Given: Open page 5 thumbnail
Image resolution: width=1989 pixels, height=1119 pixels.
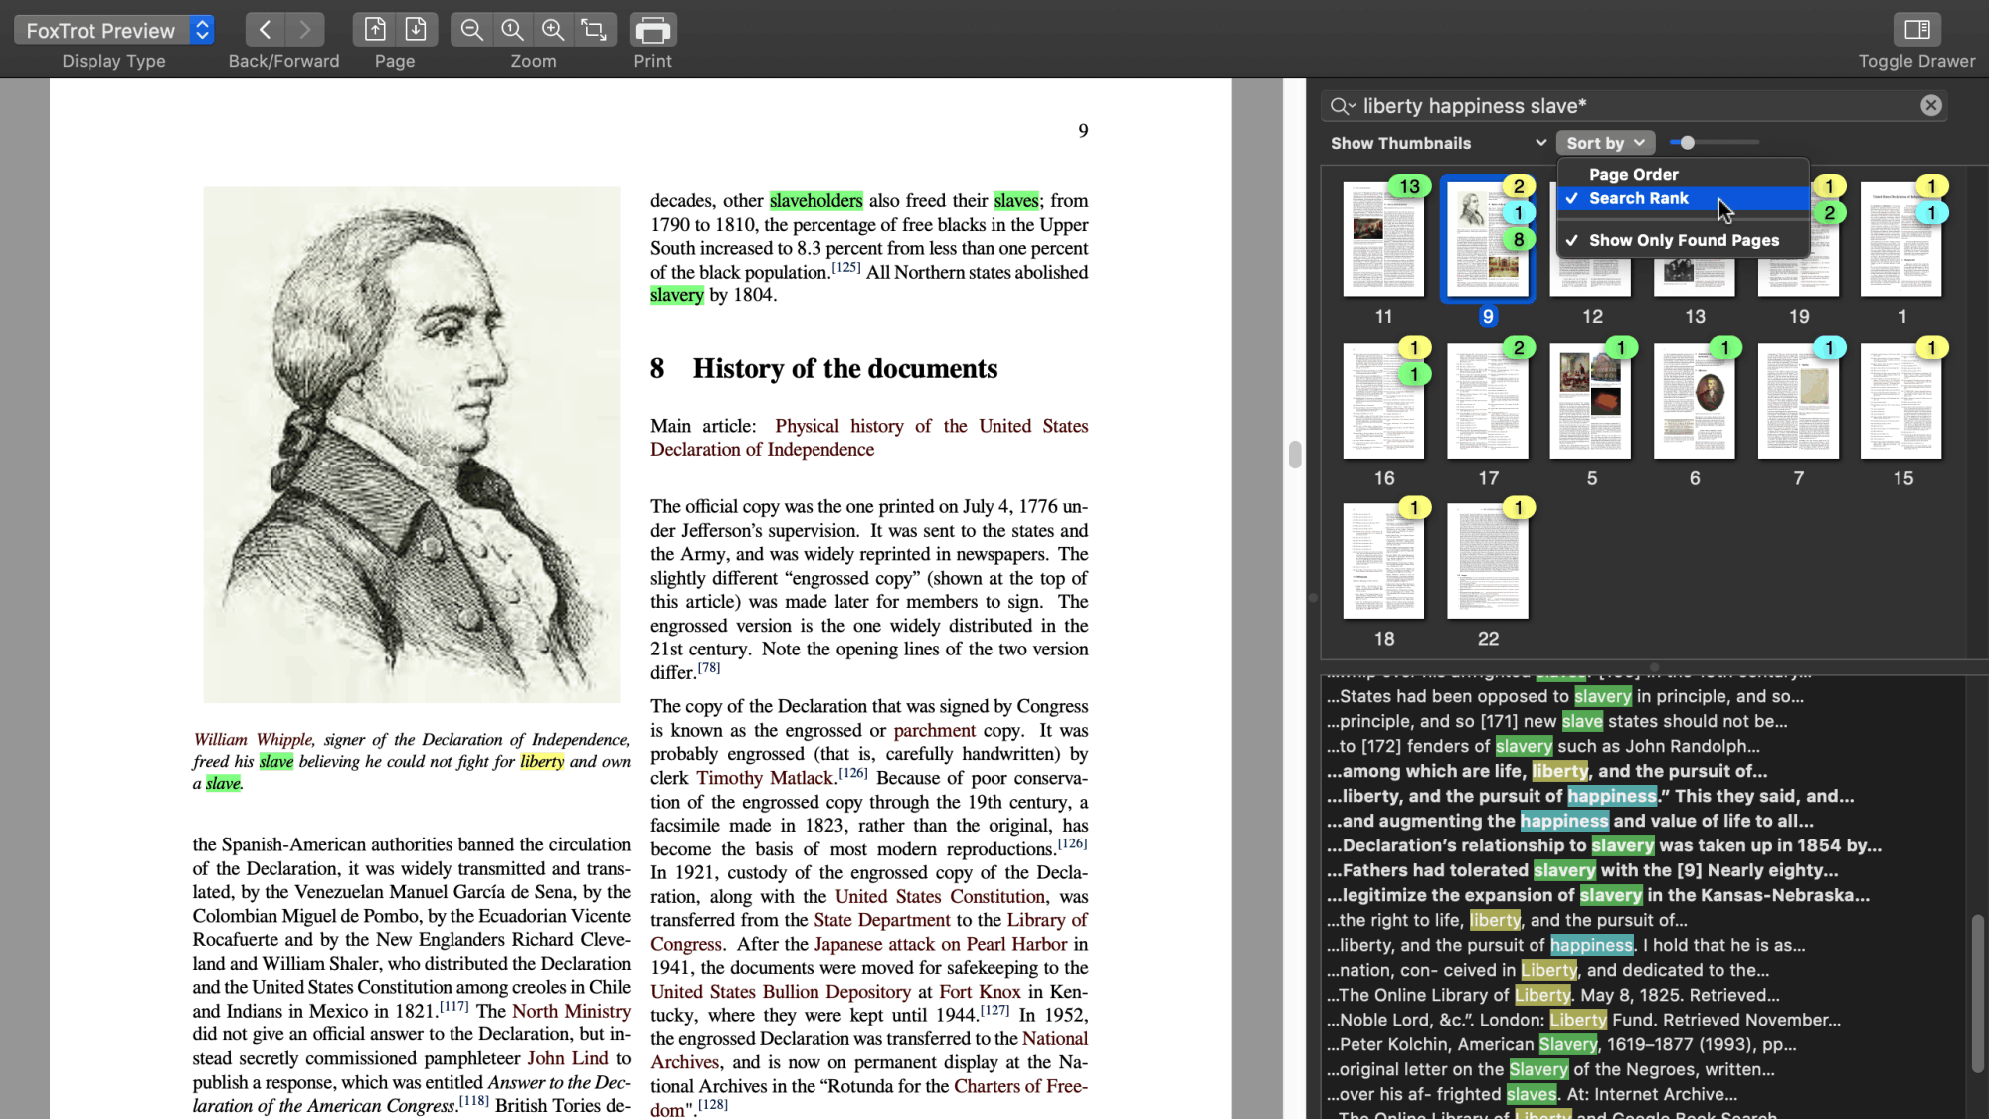Looking at the screenshot, I should tap(1590, 401).
